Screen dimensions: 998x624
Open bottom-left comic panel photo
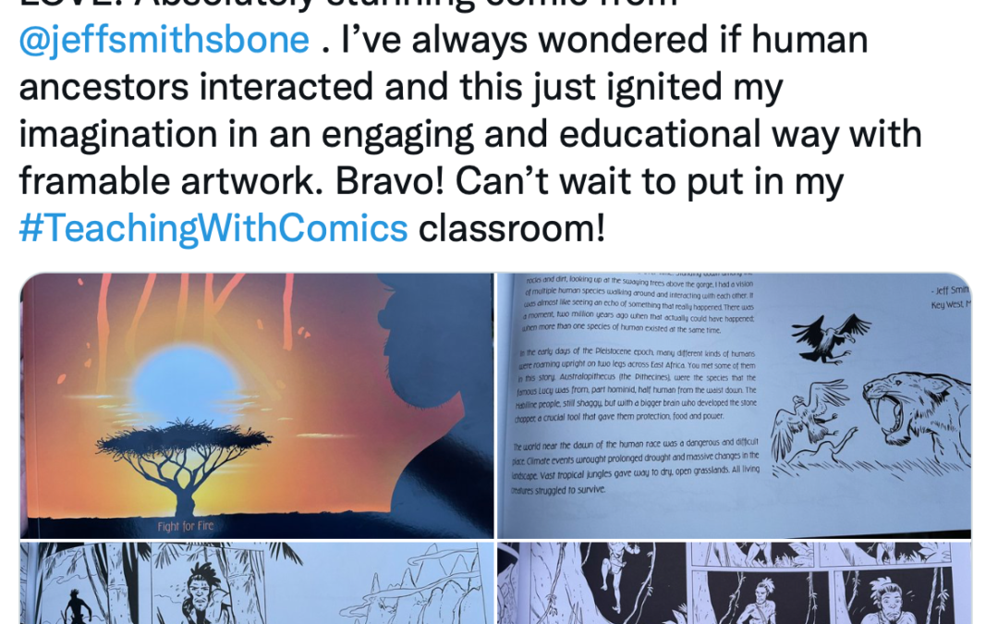pyautogui.click(x=257, y=583)
